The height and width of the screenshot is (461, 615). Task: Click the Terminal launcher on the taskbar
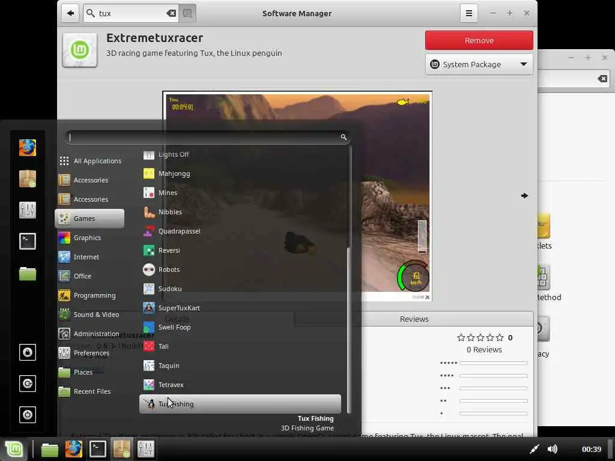(x=98, y=449)
